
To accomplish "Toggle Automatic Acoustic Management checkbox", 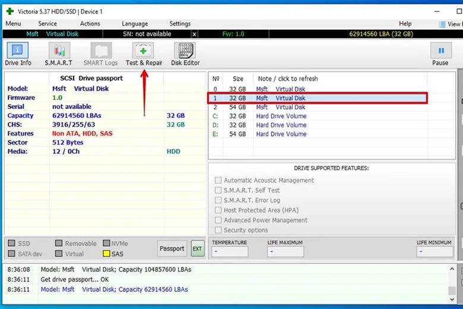I will [218, 180].
